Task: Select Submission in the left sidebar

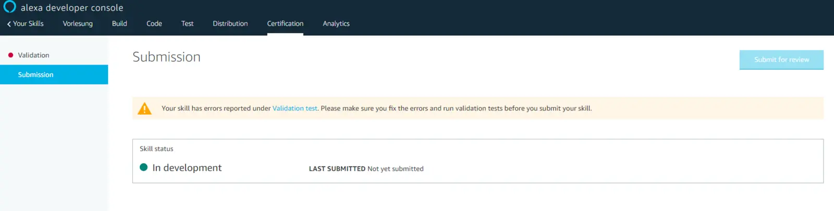Action: coord(35,75)
